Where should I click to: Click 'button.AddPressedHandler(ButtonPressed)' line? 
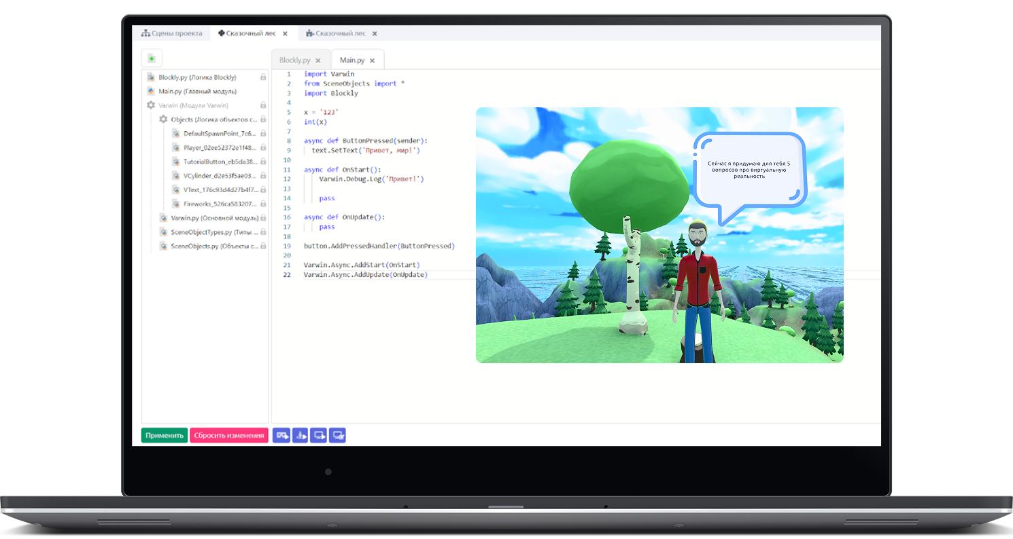379,246
